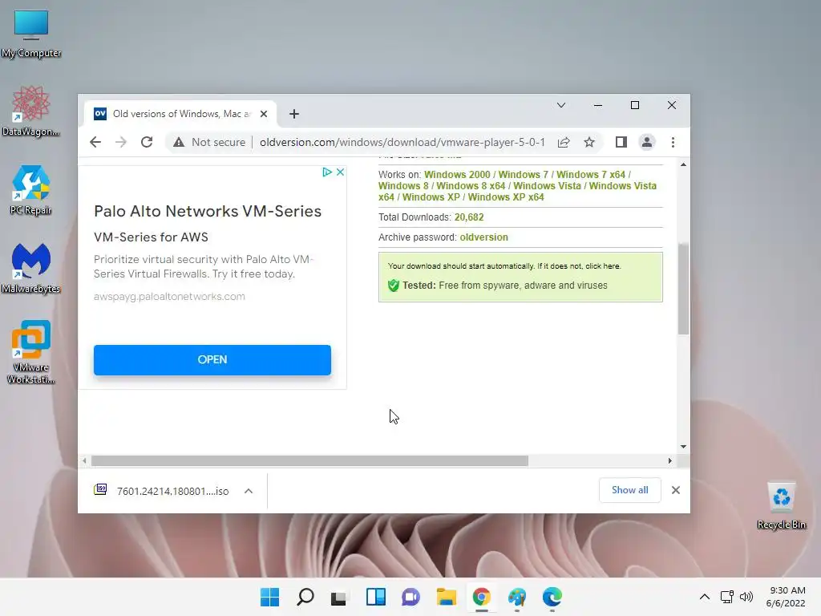Screen dimensions: 821x616
Task: Open Widgets on taskbar
Action: [375, 597]
